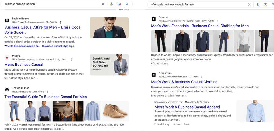The height and width of the screenshot is (131, 274).
Task: Click Macy's Semi-Annual Suit Sale thumbnail
Action: [x=109, y=65]
